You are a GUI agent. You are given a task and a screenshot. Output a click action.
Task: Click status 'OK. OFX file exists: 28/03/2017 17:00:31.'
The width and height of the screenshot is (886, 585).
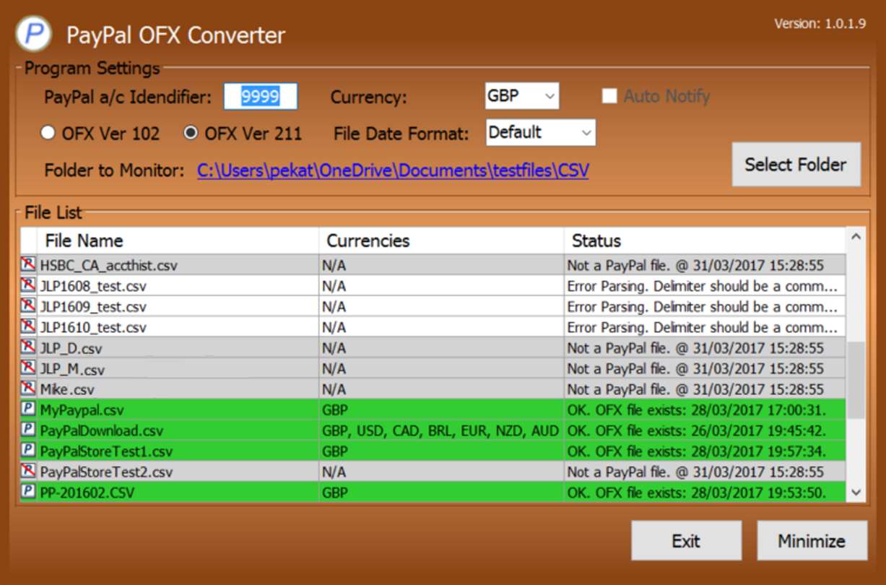click(x=696, y=410)
